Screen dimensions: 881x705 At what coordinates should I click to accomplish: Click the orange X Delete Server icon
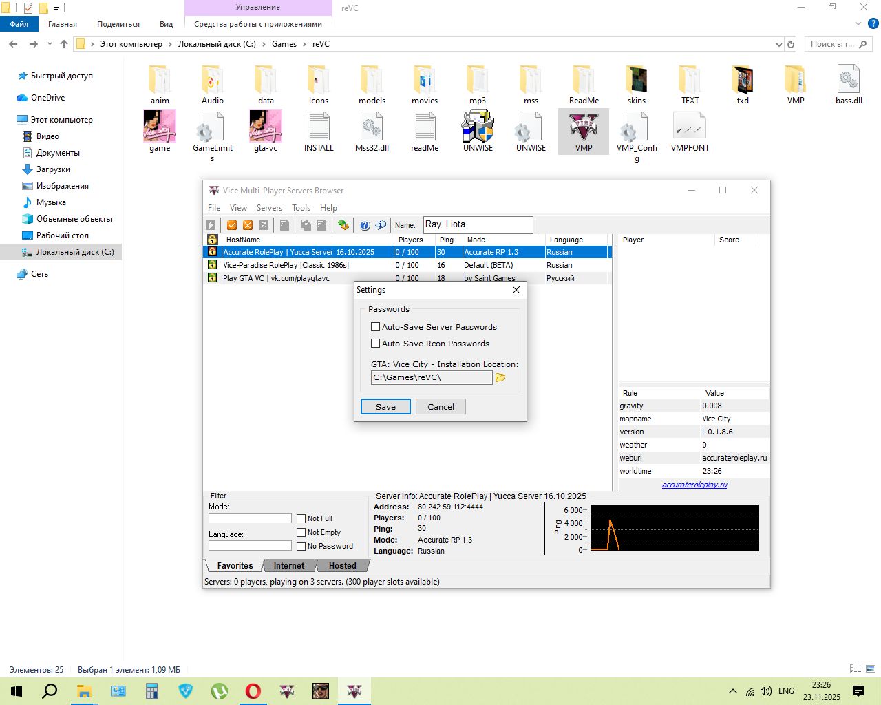pyautogui.click(x=248, y=225)
